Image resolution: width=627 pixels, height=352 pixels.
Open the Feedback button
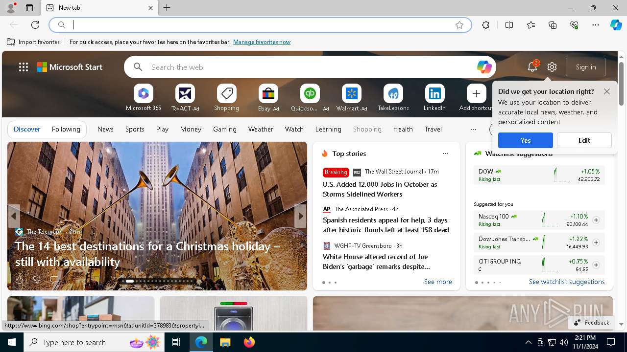point(591,323)
